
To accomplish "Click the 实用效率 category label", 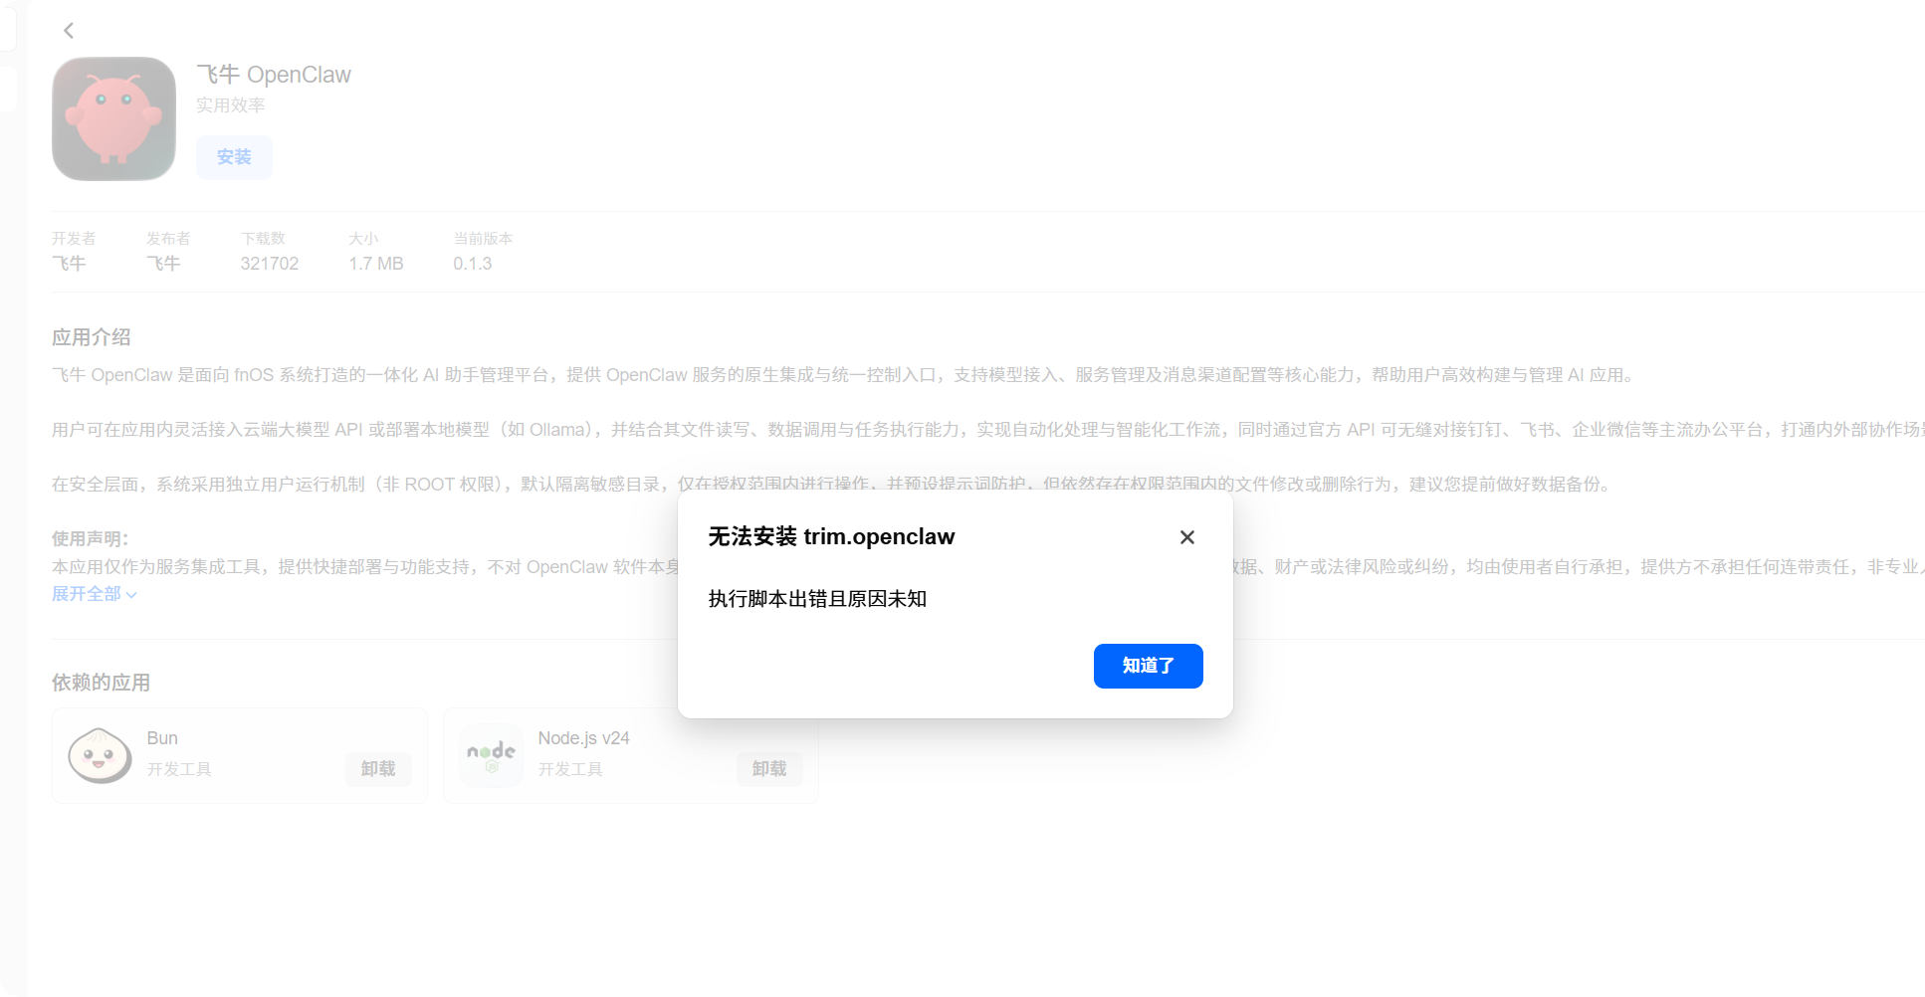I will (x=230, y=105).
